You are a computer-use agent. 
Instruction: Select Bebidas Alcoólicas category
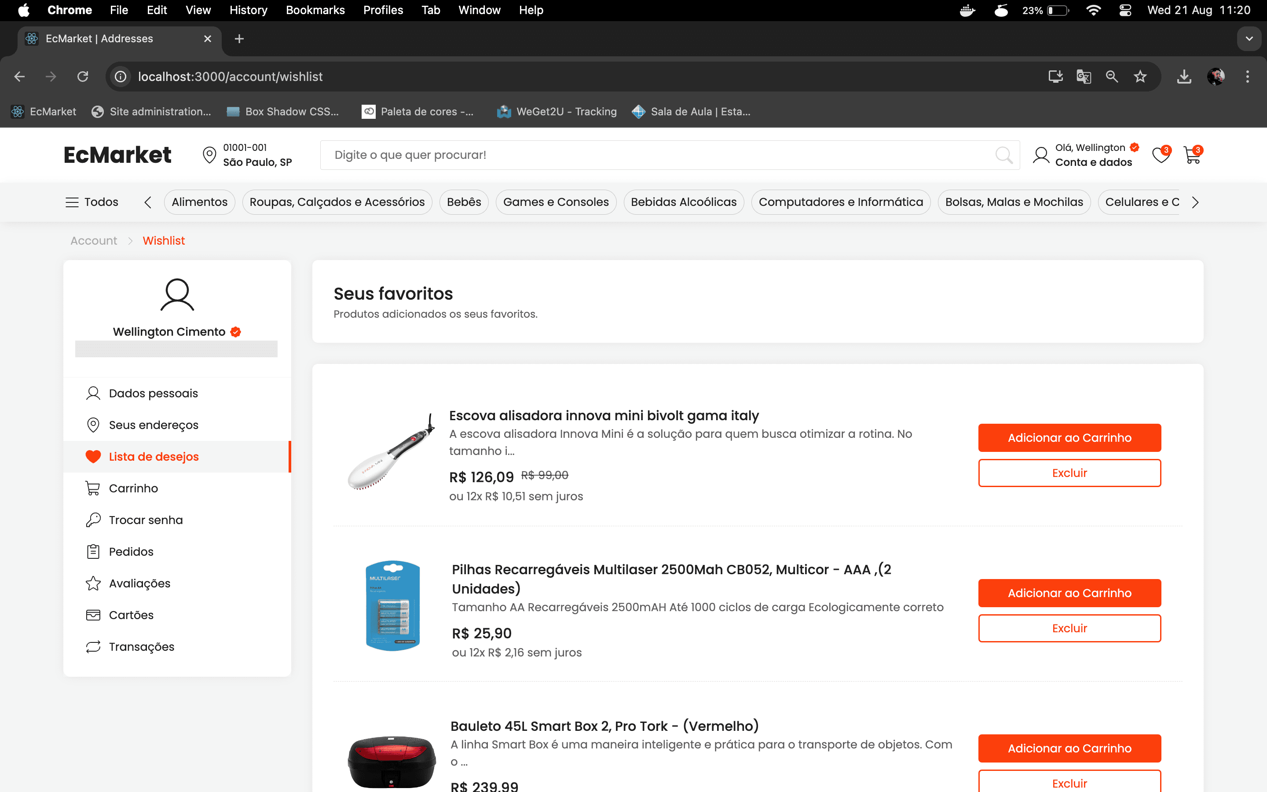[x=684, y=202]
